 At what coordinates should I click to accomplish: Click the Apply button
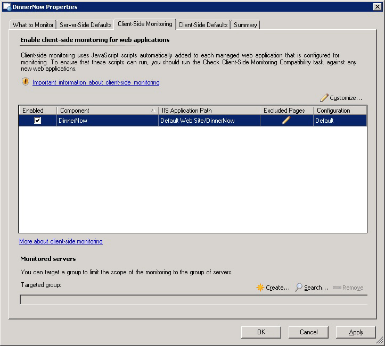[356, 332]
